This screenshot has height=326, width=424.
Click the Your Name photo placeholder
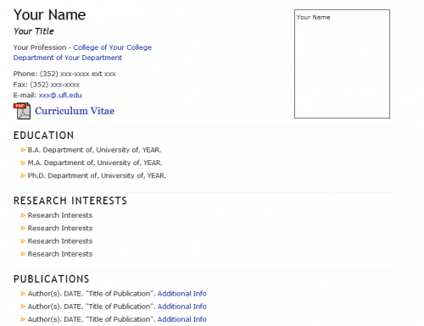pyautogui.click(x=342, y=64)
